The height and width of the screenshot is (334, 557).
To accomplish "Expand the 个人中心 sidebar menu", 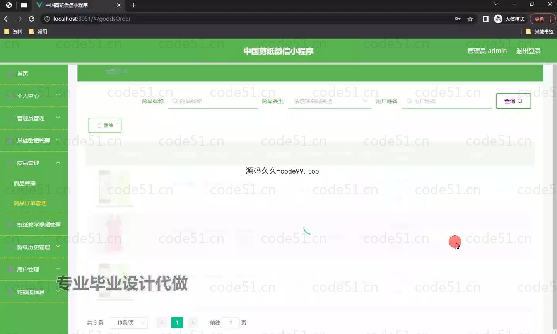I will [x=34, y=95].
